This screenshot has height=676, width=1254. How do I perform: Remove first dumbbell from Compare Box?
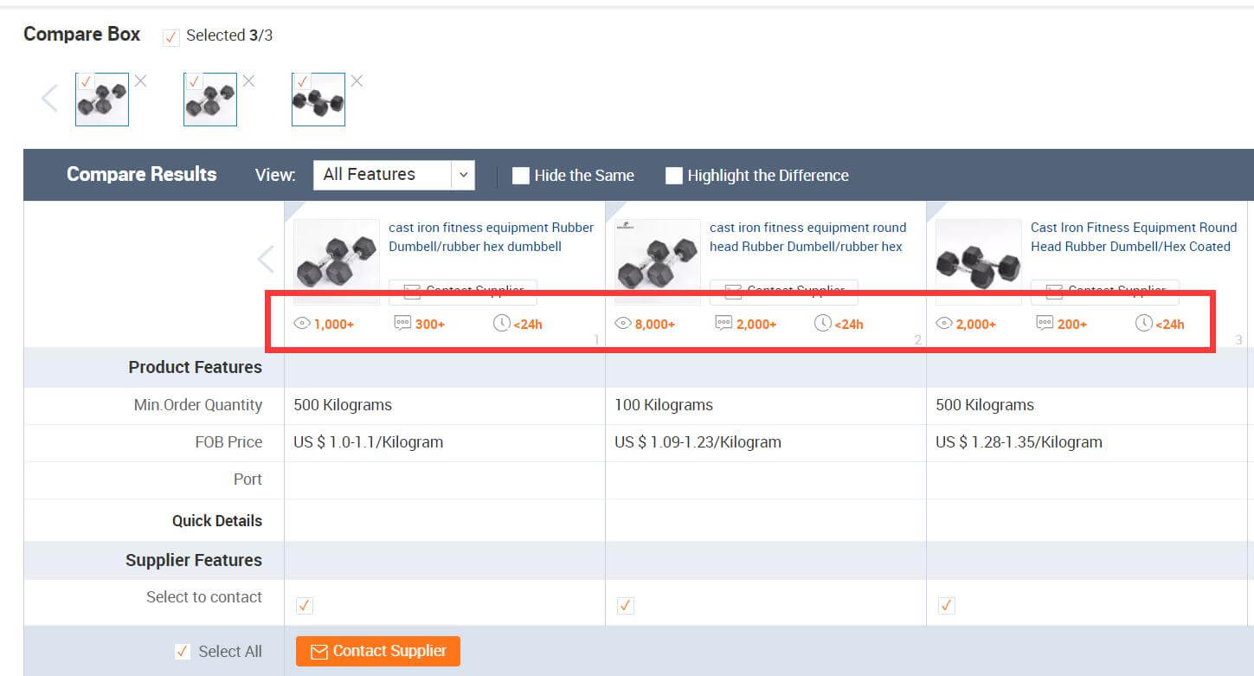click(140, 81)
